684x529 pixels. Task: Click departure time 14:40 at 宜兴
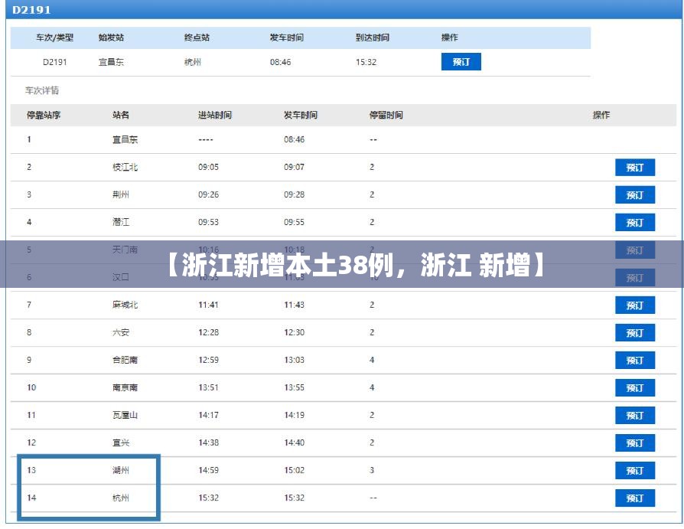point(294,443)
